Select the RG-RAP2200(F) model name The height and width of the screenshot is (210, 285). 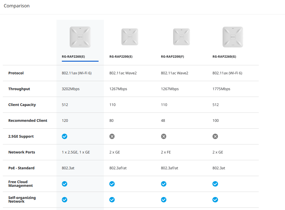click(173, 57)
